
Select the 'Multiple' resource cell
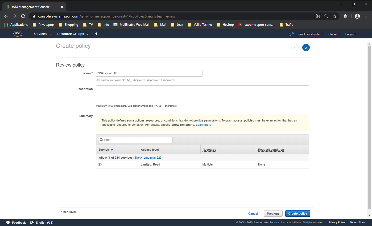(208, 164)
